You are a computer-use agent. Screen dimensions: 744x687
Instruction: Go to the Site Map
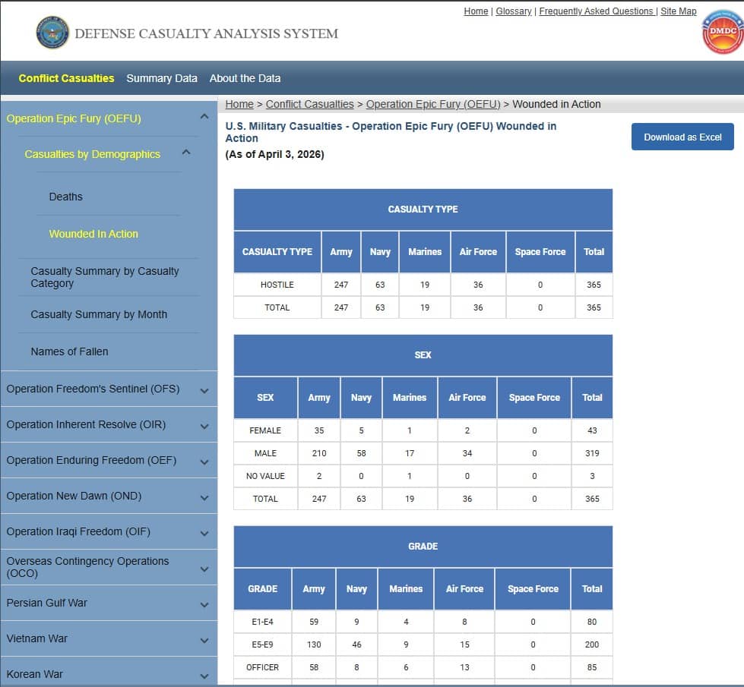678,11
